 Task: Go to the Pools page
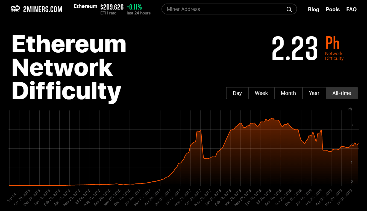click(x=333, y=9)
